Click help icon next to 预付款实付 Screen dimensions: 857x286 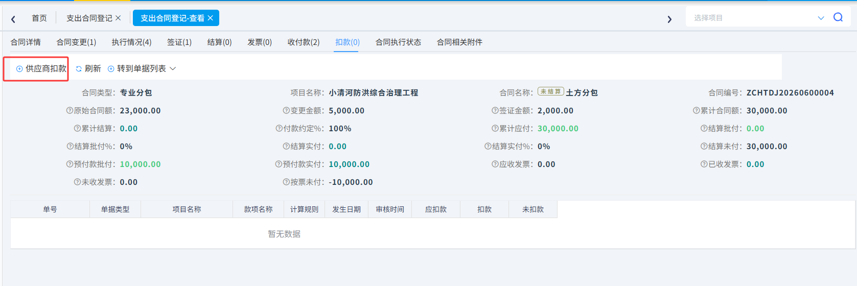(279, 164)
